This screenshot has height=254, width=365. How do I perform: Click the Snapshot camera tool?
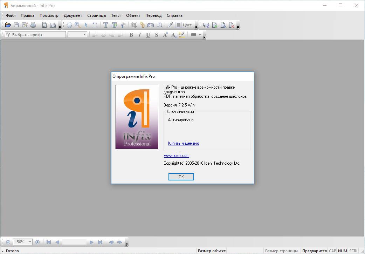coord(151,25)
